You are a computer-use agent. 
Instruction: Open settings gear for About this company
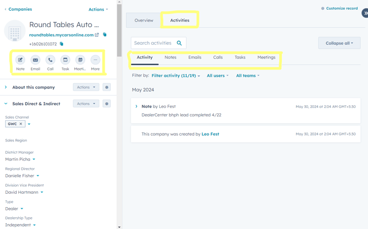[106, 87]
